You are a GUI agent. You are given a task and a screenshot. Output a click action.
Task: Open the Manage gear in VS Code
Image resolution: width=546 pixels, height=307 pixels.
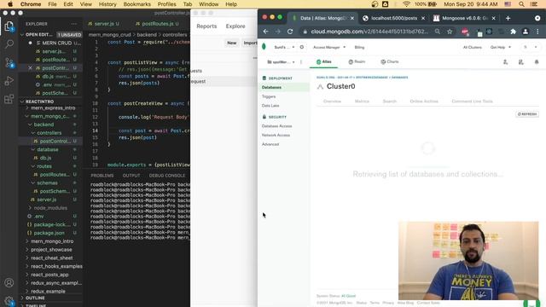tap(9, 301)
